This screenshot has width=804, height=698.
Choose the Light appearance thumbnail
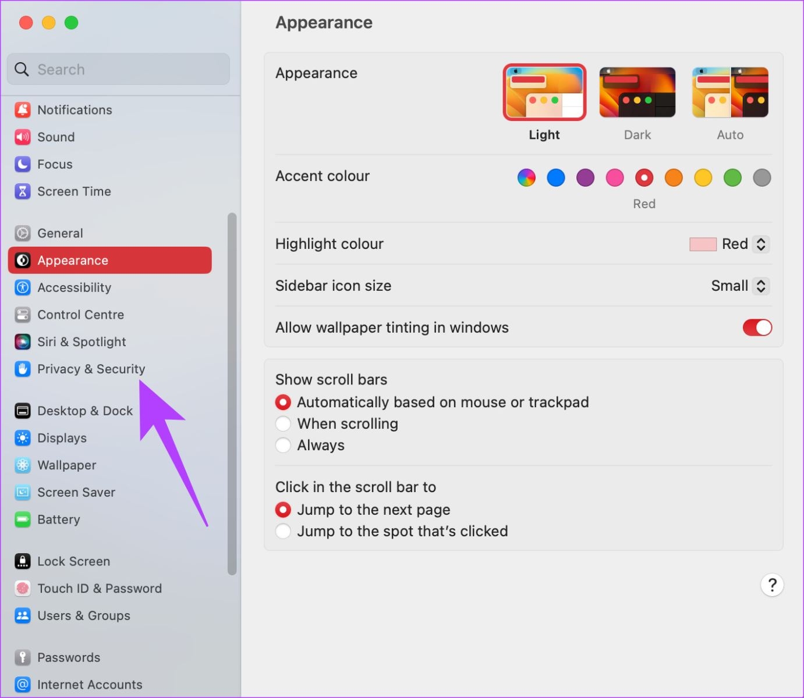[x=544, y=92]
